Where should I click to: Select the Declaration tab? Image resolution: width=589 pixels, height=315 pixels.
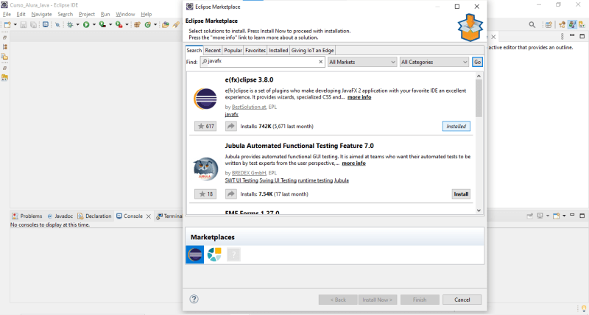[95, 216]
